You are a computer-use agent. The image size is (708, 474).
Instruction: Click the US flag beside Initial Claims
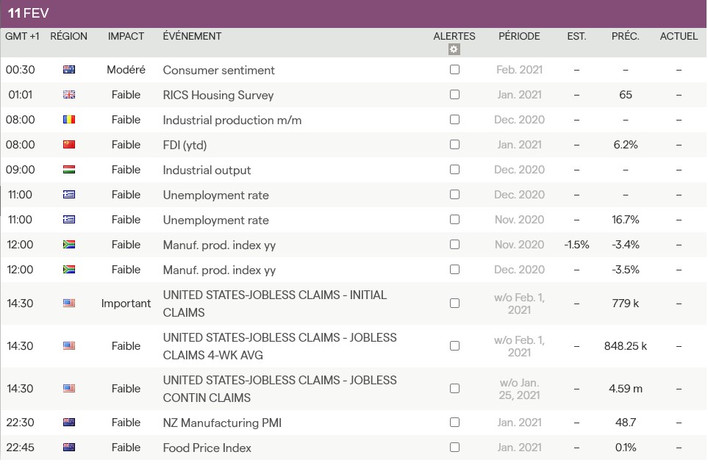[x=69, y=303]
